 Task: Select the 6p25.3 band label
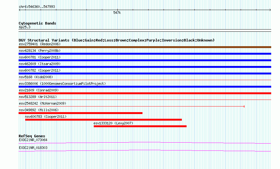click(x=25, y=27)
